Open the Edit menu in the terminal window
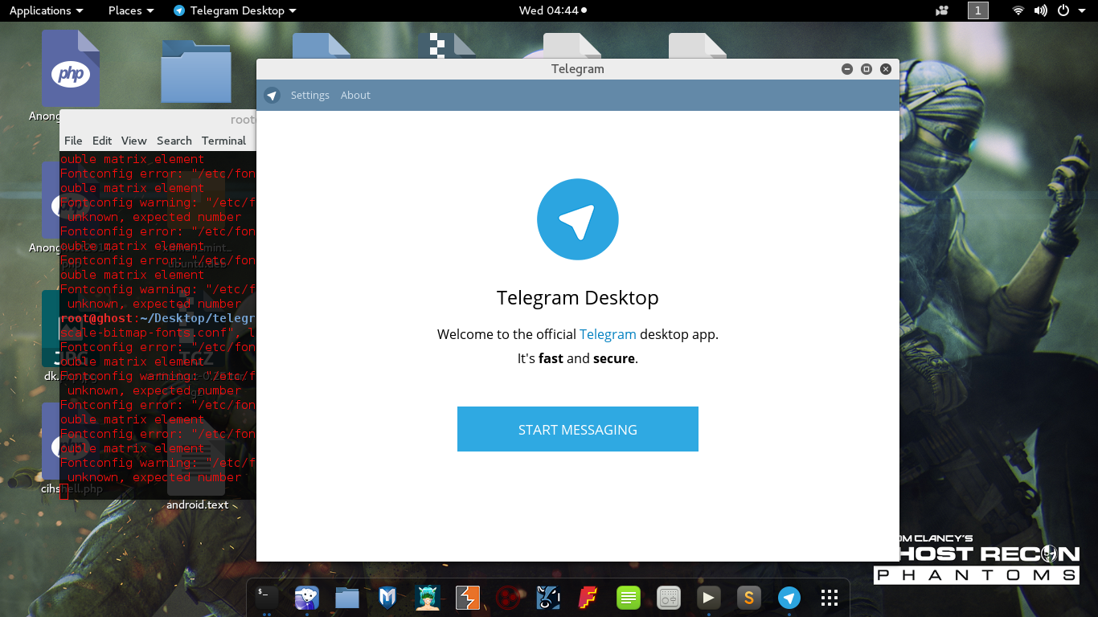The width and height of the screenshot is (1098, 617). (102, 141)
